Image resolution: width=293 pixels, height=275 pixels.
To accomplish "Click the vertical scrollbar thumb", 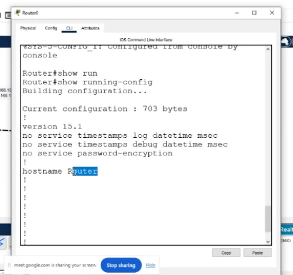I will 268,219.
